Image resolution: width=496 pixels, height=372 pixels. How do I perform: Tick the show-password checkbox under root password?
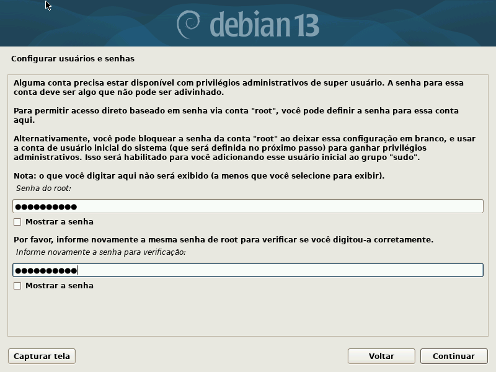point(17,222)
